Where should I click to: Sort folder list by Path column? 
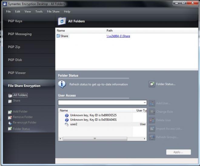(x=152, y=31)
